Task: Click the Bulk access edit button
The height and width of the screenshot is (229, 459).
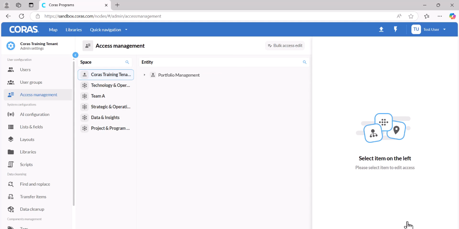Action: [x=285, y=45]
